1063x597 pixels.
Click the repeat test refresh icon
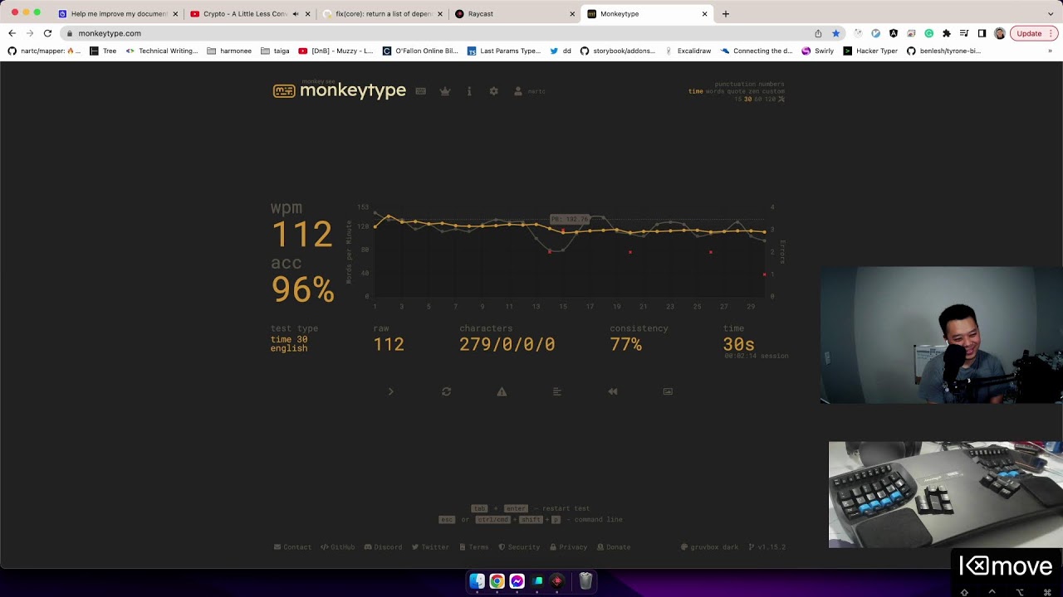[446, 391]
